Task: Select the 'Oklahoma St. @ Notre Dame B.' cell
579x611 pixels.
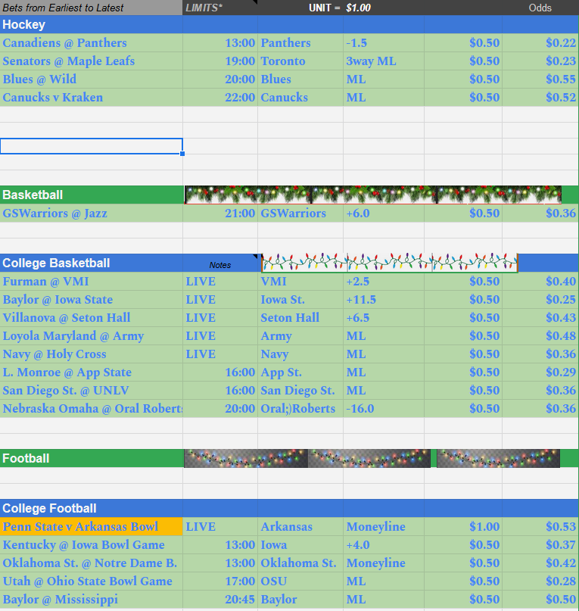Action: 91,563
